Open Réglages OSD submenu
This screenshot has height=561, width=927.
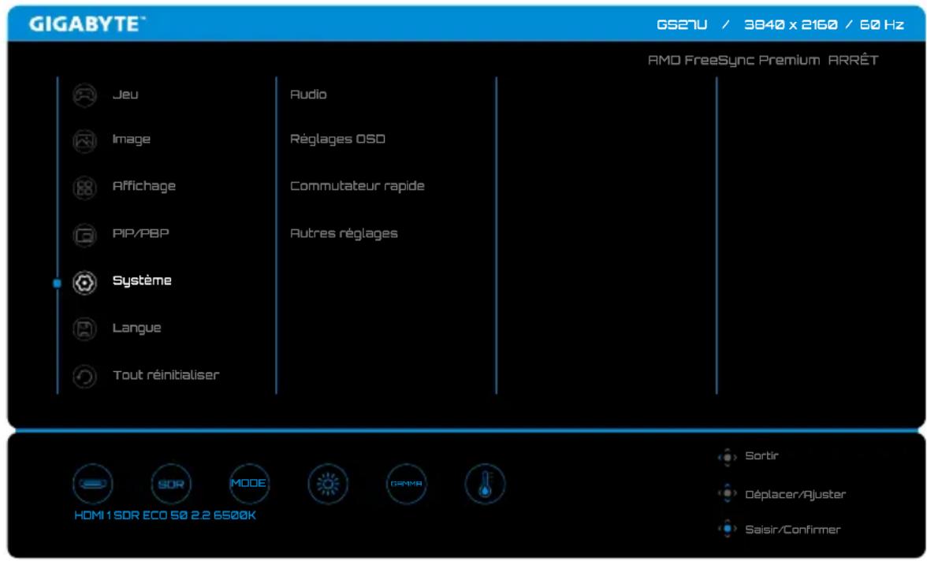(337, 139)
